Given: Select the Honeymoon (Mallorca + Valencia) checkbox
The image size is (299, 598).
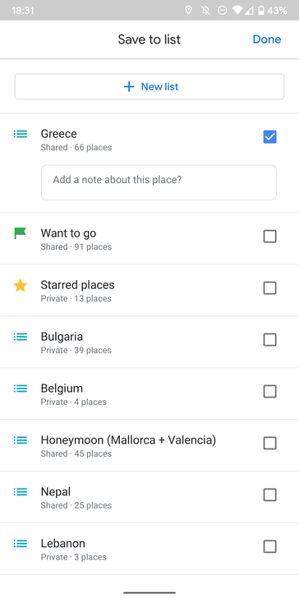Looking at the screenshot, I should [270, 444].
